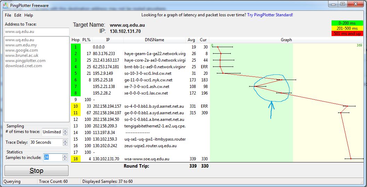Viewport: 367px width, 187px height.
Task: Select www.um.edu.my in the address list
Action: click(x=21, y=45)
